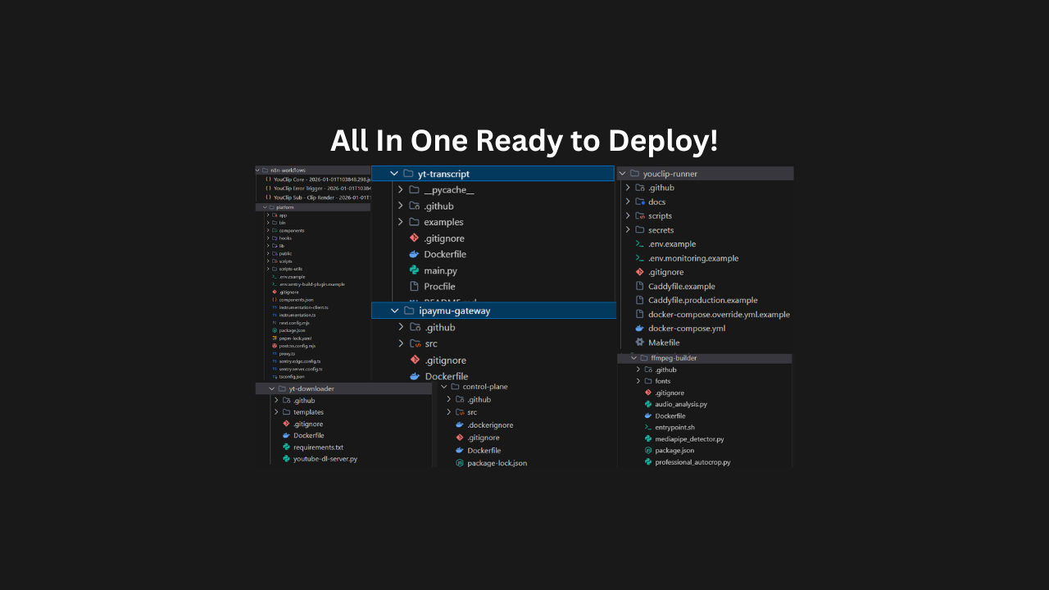Screen dimensions: 1049x590
Task: Select Caddyfile.production.example file
Action: tap(702, 300)
